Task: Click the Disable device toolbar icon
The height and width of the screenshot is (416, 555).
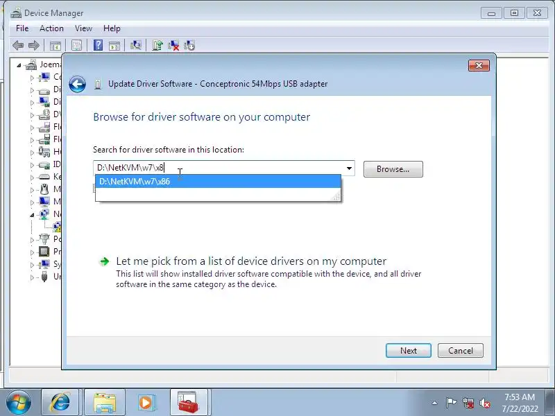Action: 189,45
